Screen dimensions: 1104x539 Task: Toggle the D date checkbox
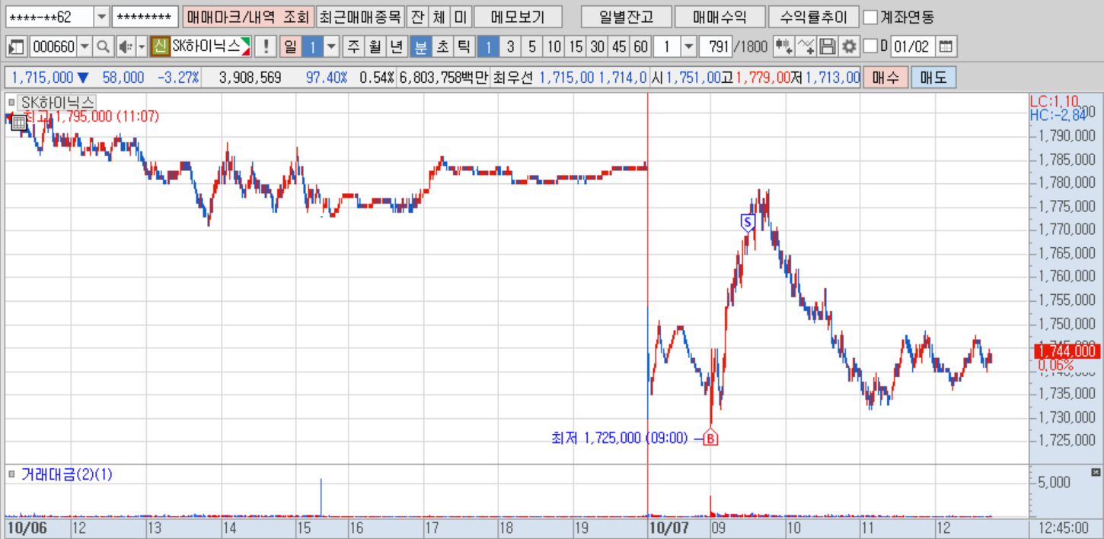point(870,46)
